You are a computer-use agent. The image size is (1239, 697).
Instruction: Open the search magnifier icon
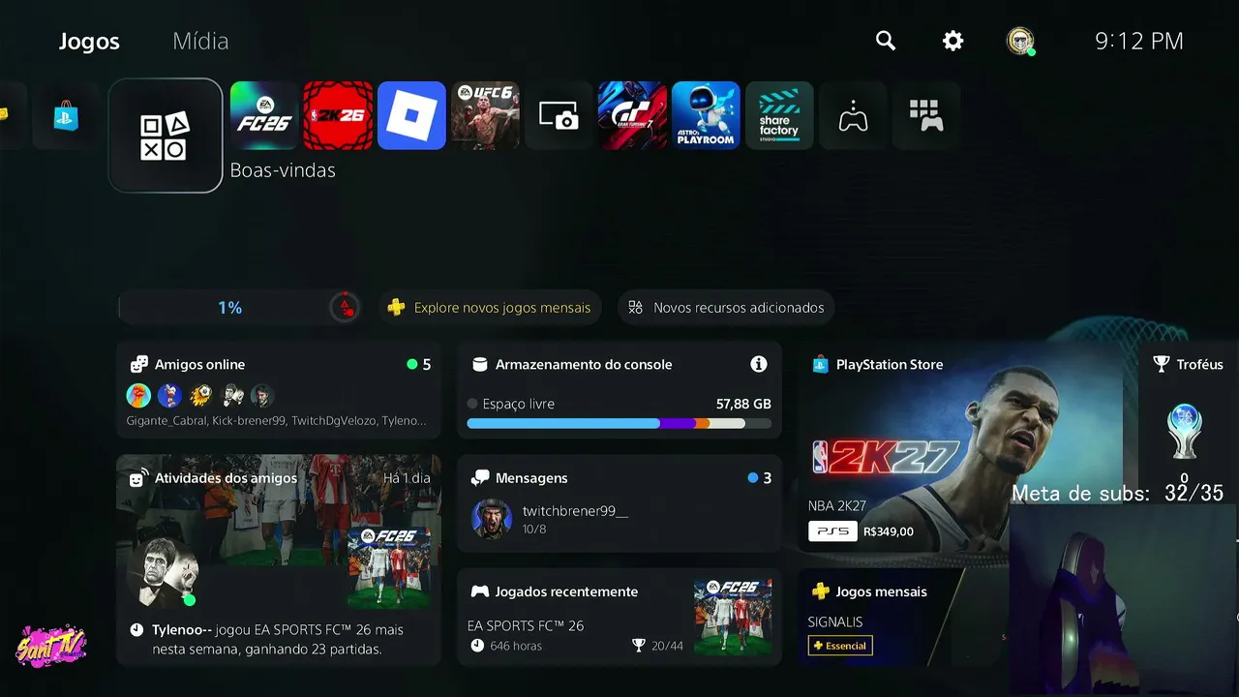tap(886, 41)
